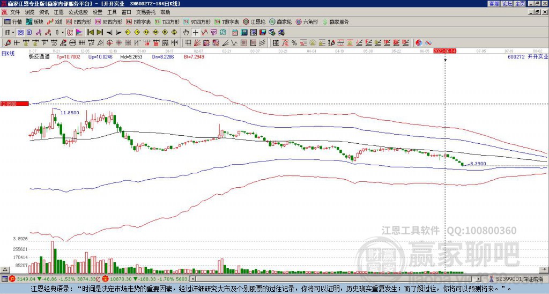Open the 公式选股 menu

[x=78, y=12]
